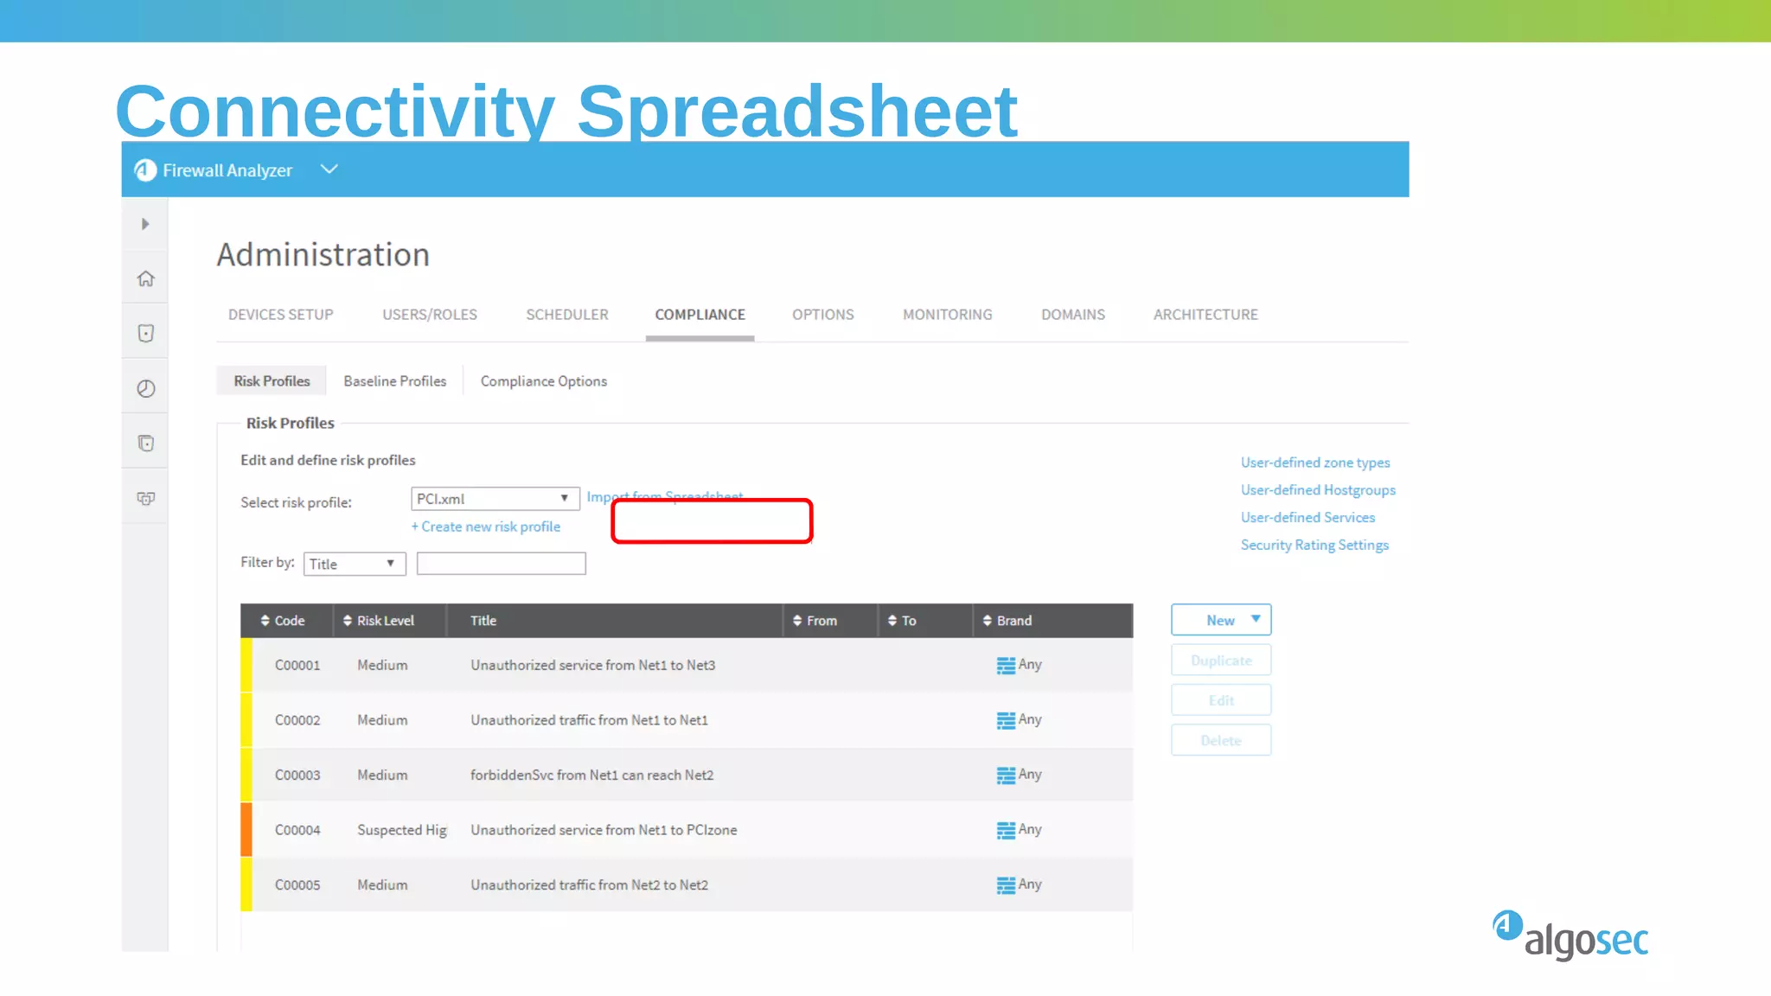Image resolution: width=1771 pixels, height=996 pixels.
Task: Select the COMPLIANCE tab
Action: (x=700, y=315)
